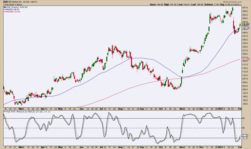Click the 97.5 price axis label
Image resolution: width=251 pixels, height=149 pixels.
(245, 93)
